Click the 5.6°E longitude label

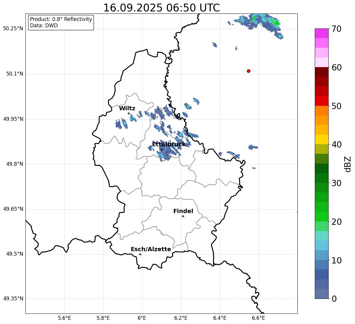point(64,318)
